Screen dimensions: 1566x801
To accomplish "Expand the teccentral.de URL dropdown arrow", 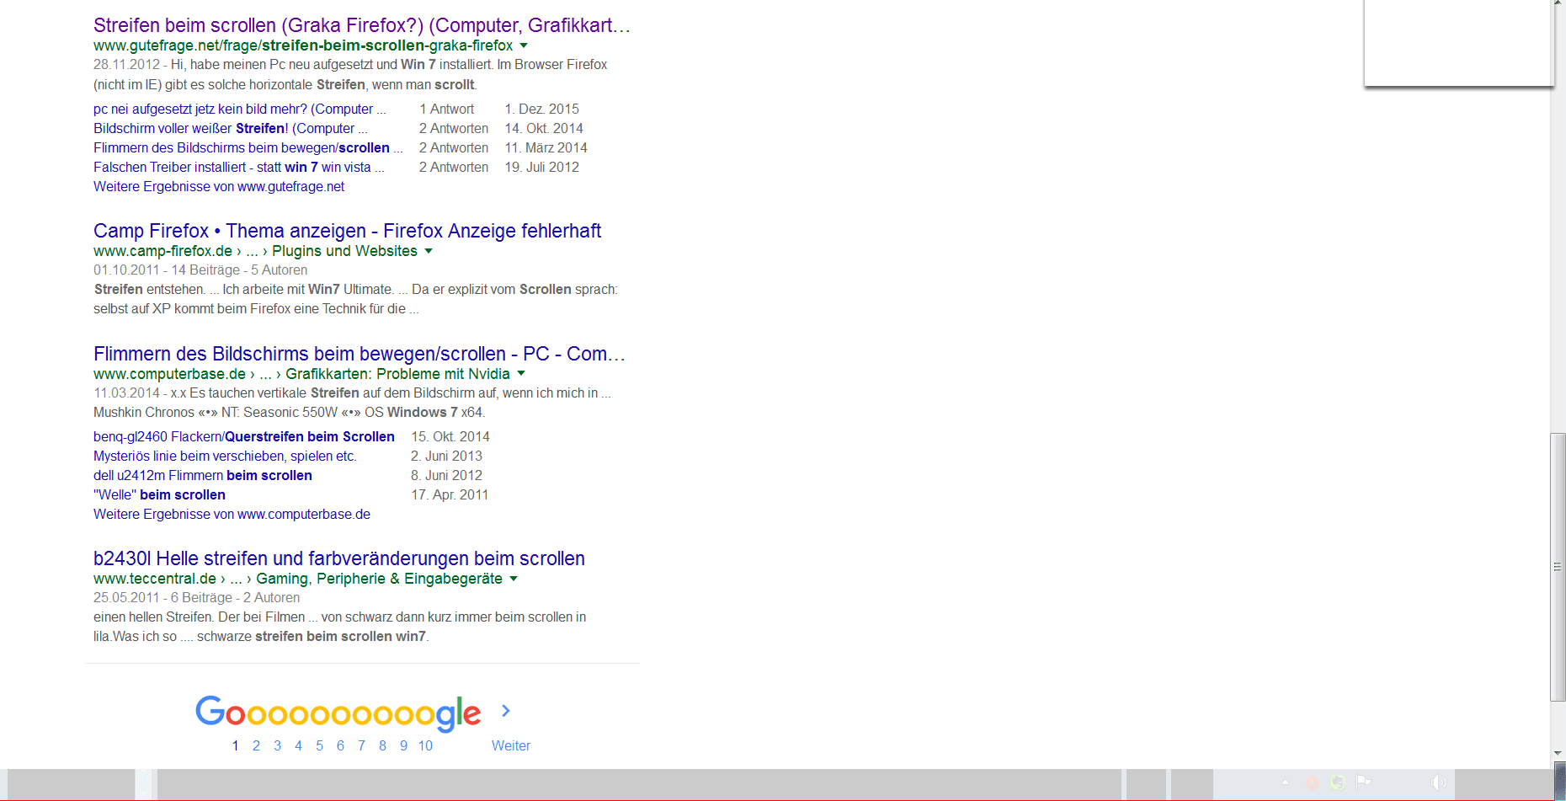I will (x=514, y=579).
